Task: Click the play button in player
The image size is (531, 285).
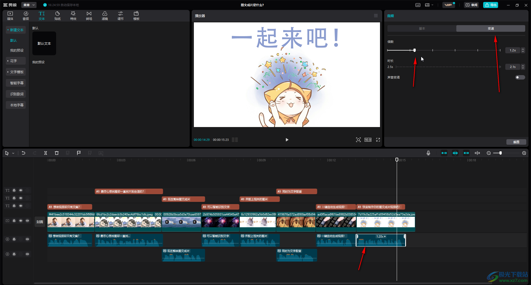Action: [x=287, y=140]
